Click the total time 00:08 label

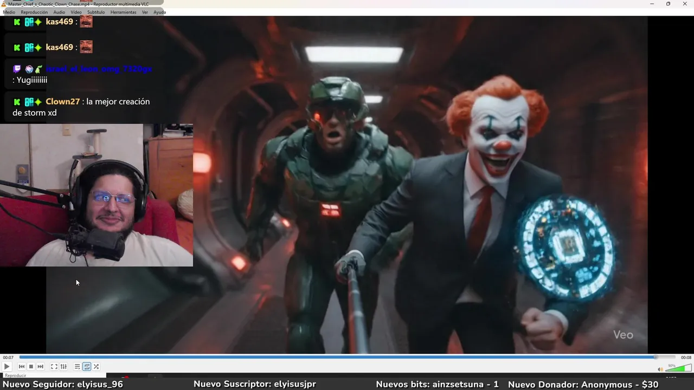coord(686,357)
